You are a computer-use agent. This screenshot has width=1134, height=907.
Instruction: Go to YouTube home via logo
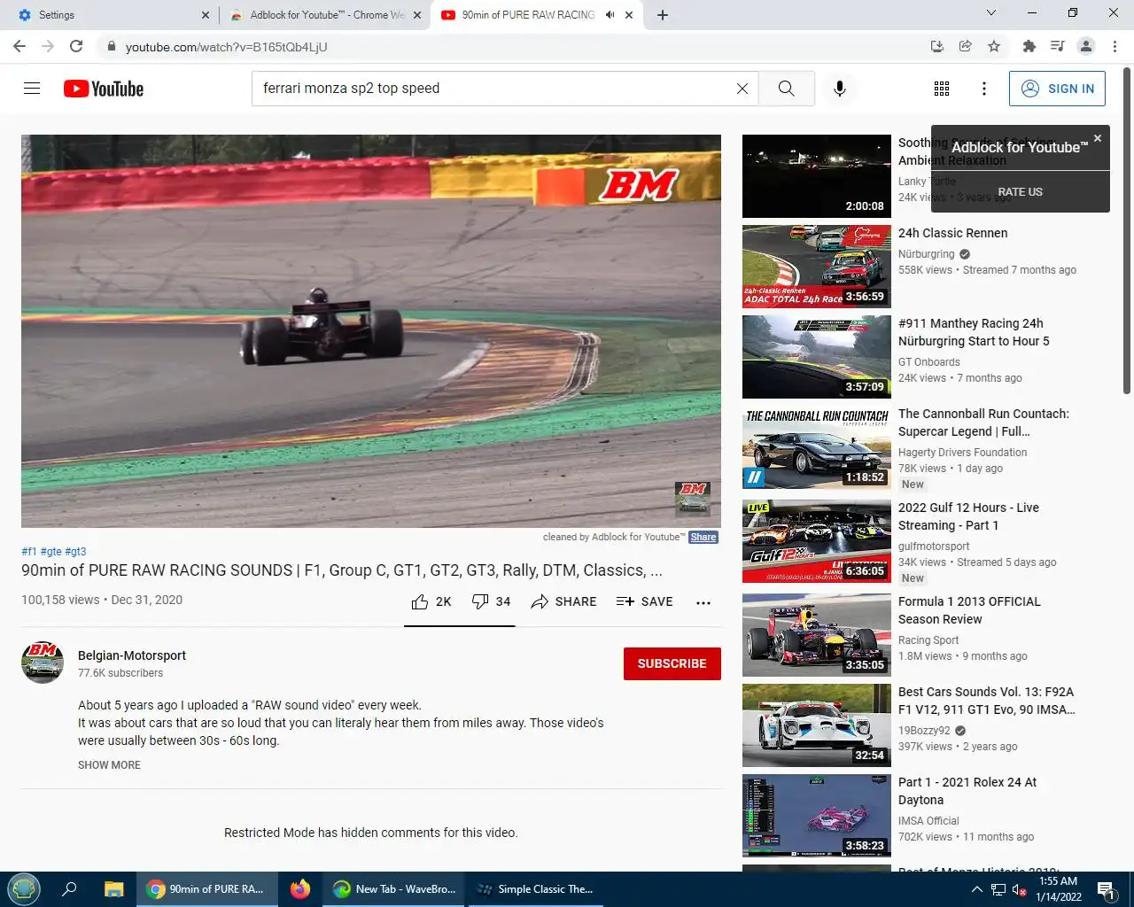coord(104,89)
